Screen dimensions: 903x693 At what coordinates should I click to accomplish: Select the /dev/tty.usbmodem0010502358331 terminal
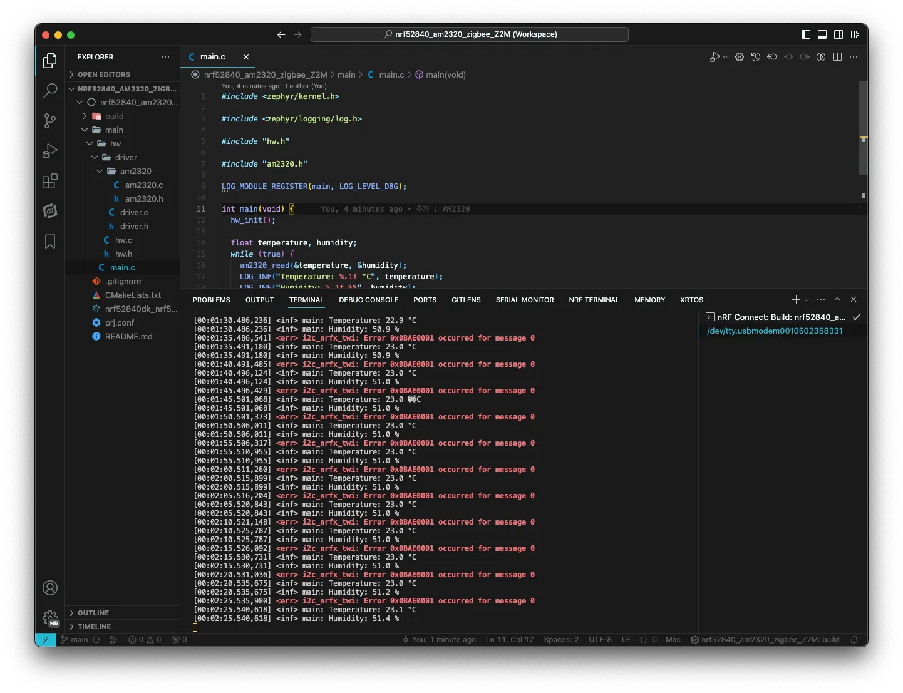tap(775, 331)
